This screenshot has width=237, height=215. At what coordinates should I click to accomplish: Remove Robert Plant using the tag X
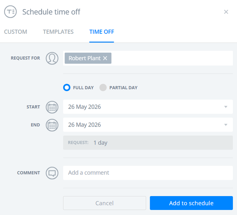click(x=105, y=58)
